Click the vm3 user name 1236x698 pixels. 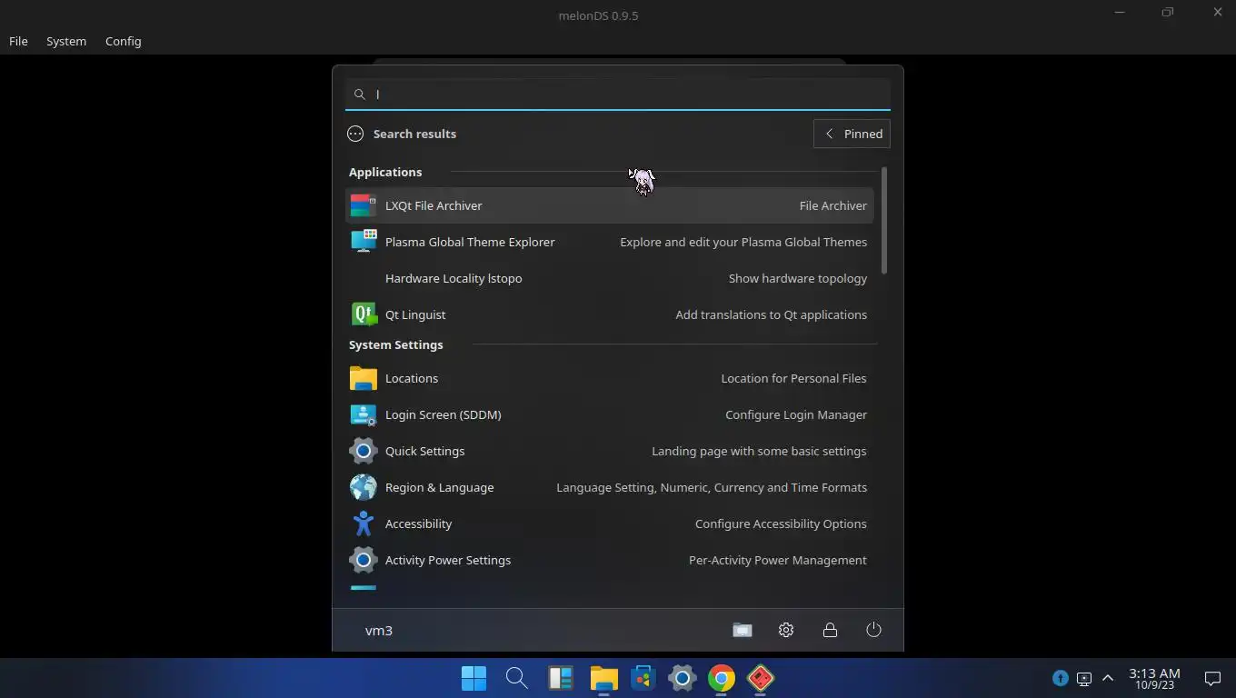point(379,630)
